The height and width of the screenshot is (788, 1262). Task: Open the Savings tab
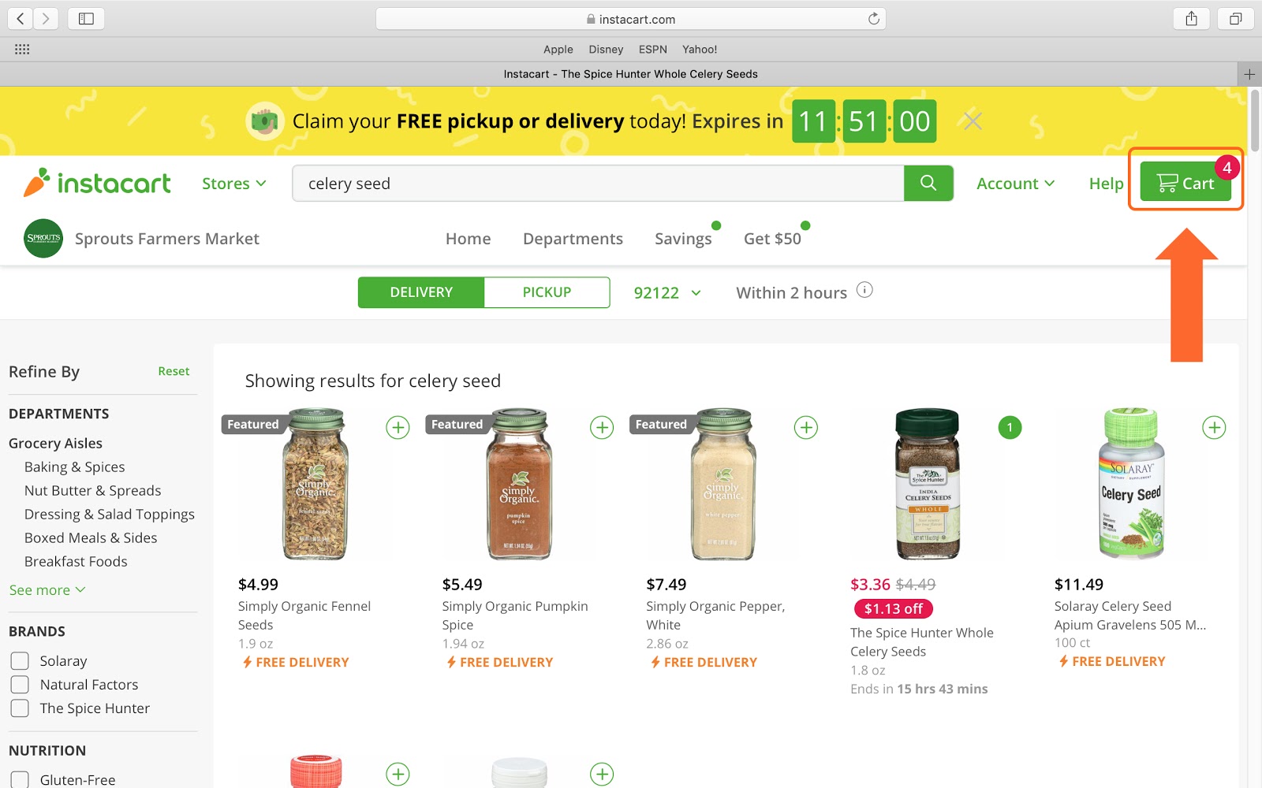point(683,239)
